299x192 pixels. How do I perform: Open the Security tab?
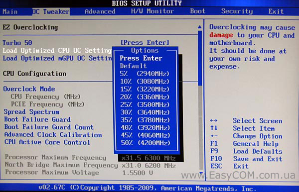point(237,11)
